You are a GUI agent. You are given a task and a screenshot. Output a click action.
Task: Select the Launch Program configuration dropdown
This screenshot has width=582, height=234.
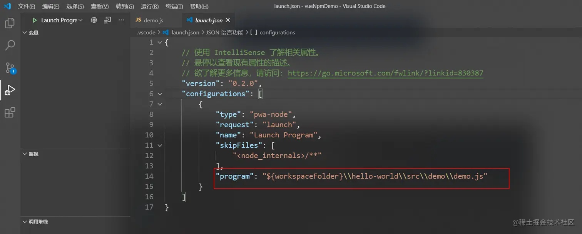[x=62, y=20]
